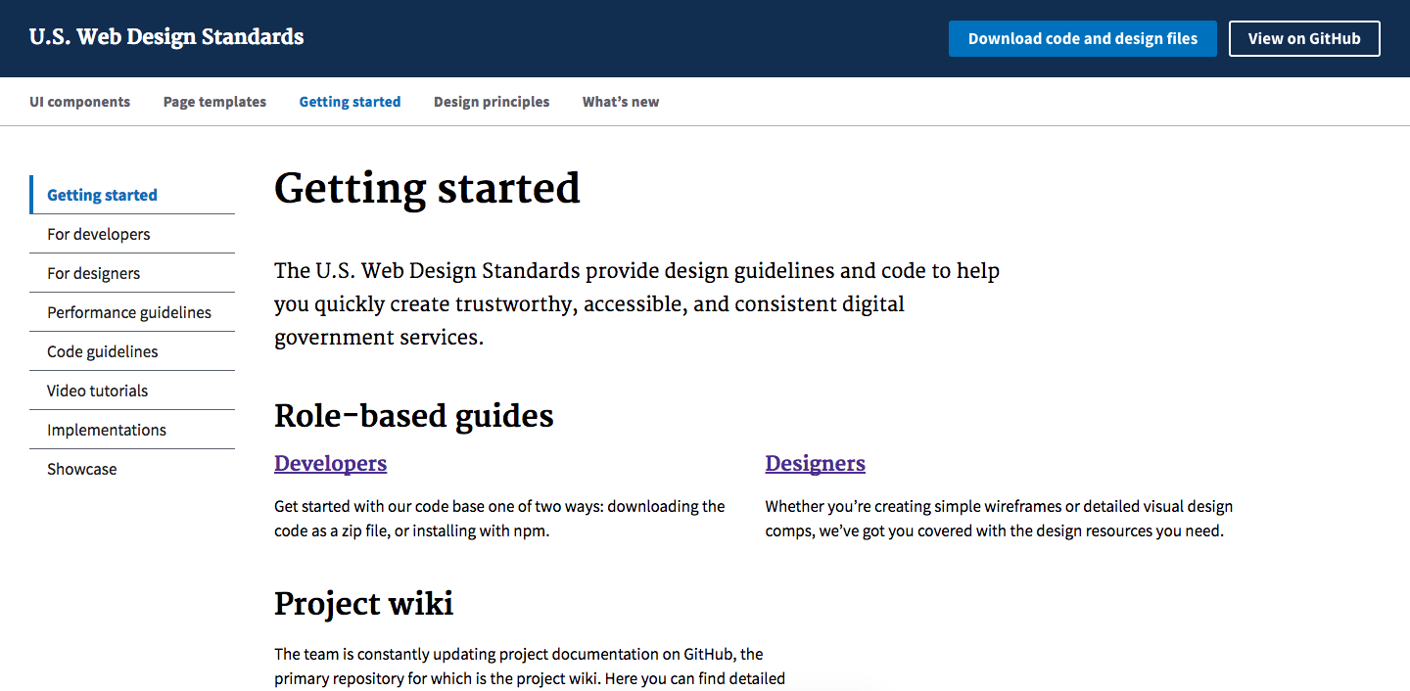This screenshot has height=691, width=1410.
Task: Go to Page templates in top nav
Action: pyautogui.click(x=214, y=102)
